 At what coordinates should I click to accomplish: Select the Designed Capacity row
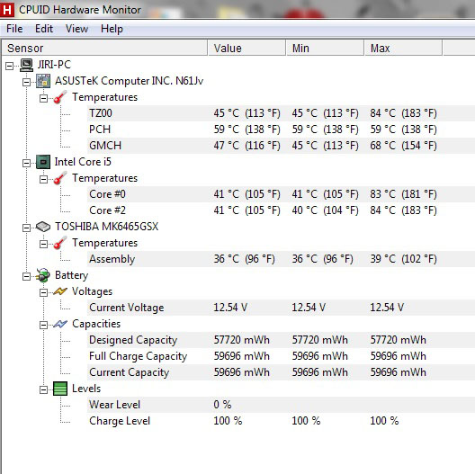pyautogui.click(x=281, y=340)
